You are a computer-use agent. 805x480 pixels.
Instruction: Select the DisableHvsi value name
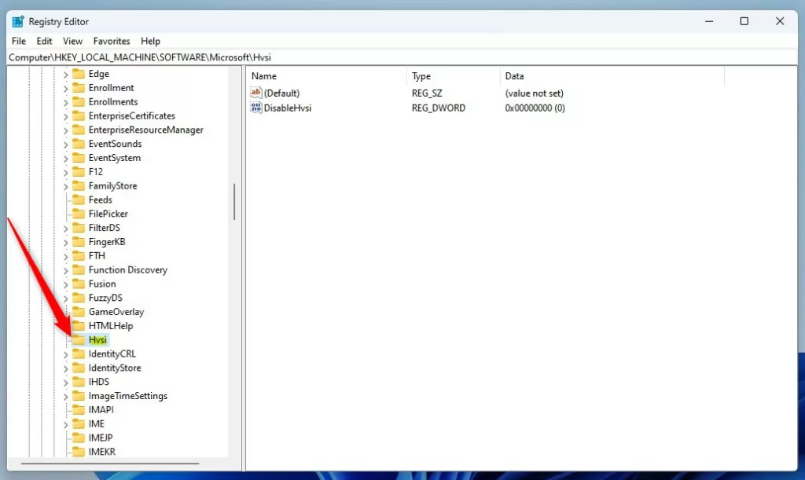coord(288,108)
